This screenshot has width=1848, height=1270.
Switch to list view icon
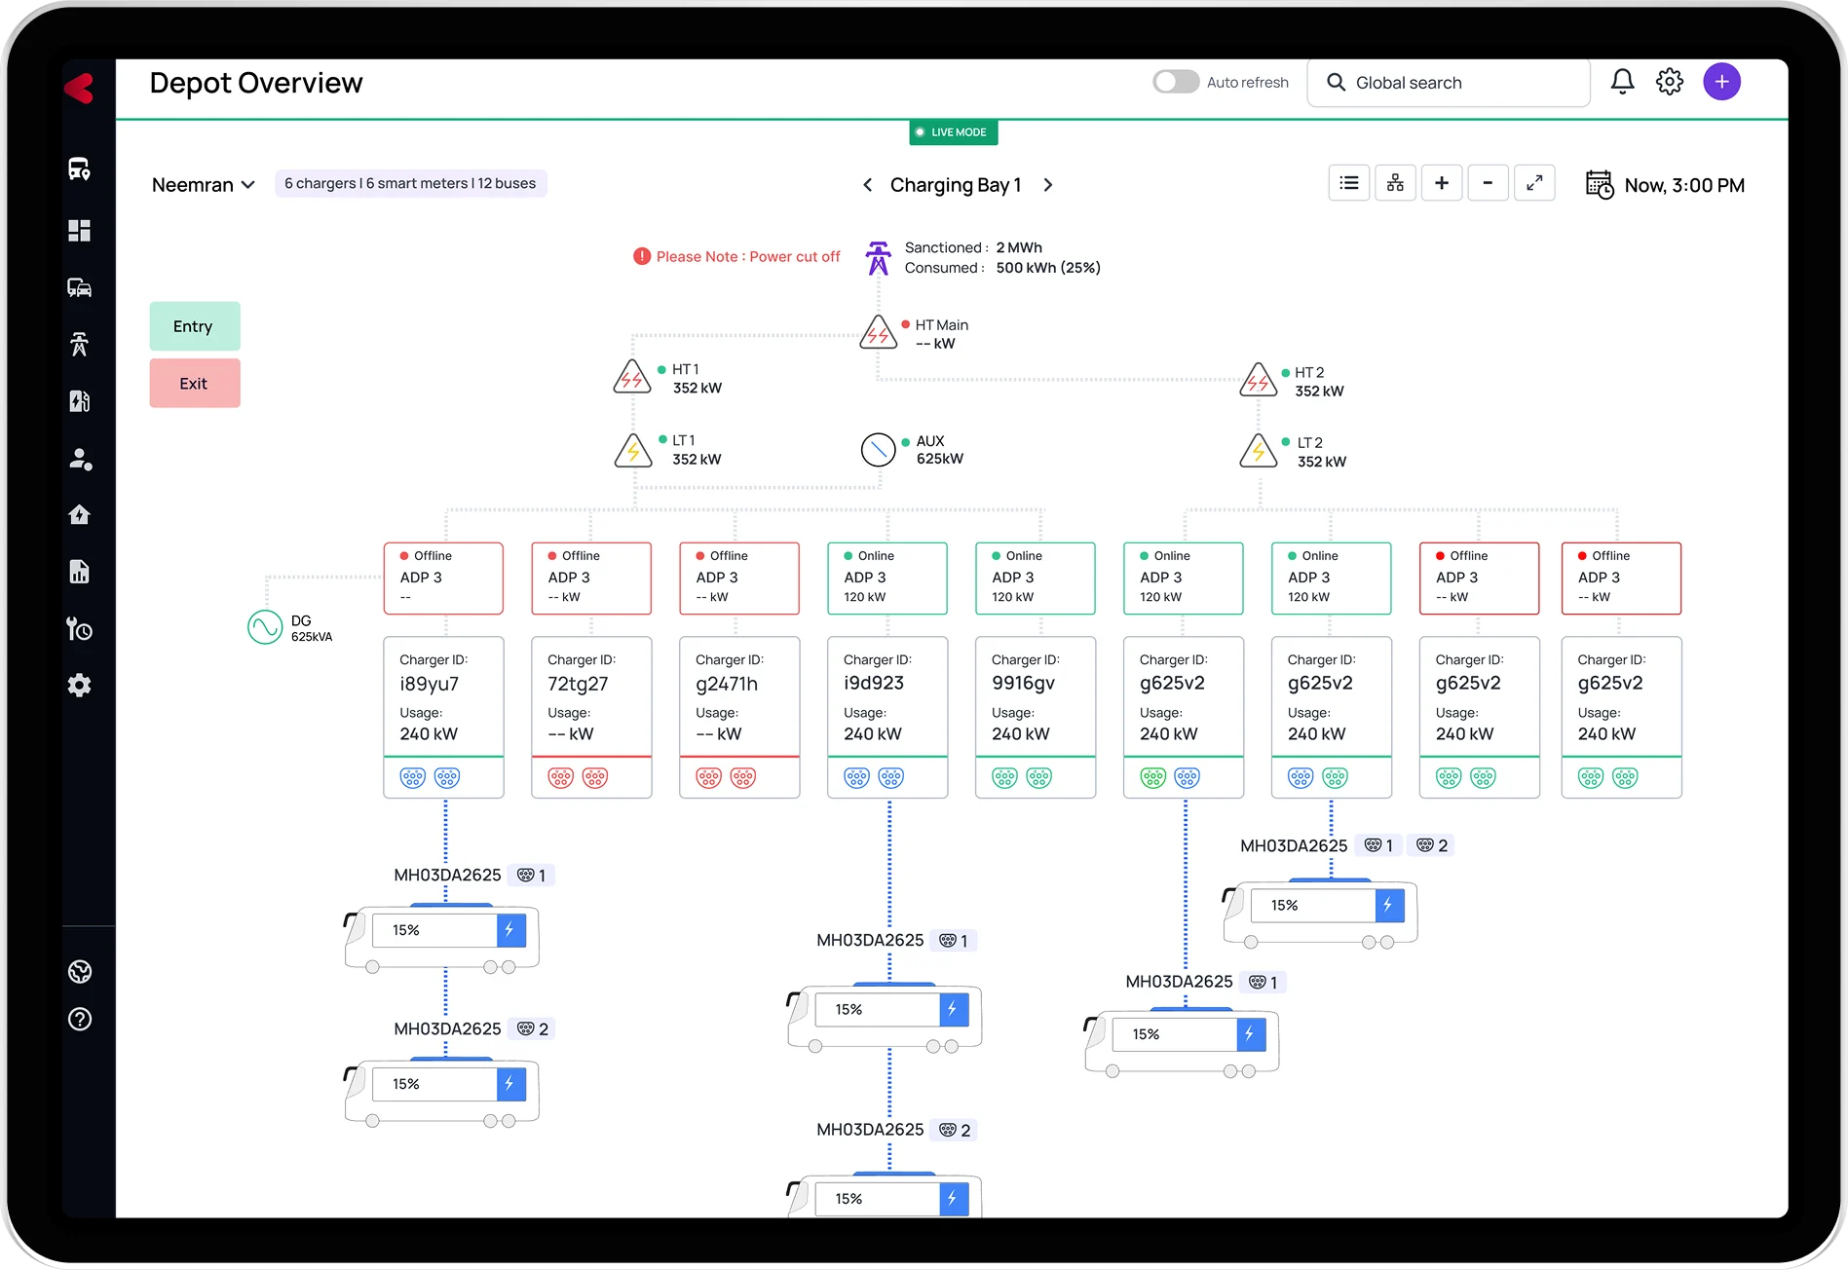1349,183
